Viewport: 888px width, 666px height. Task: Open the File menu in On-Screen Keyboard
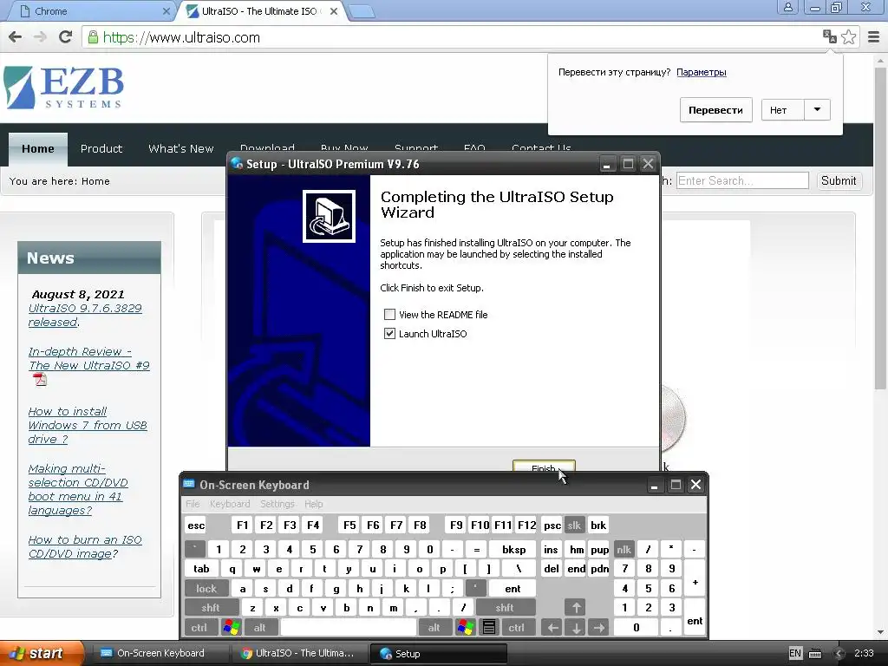[193, 504]
